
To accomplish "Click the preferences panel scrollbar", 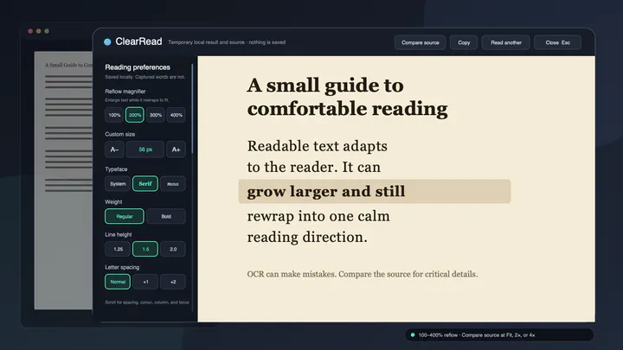I will coord(192,108).
